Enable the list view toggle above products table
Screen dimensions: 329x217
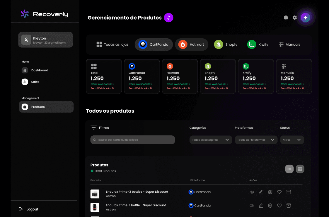(x=289, y=169)
